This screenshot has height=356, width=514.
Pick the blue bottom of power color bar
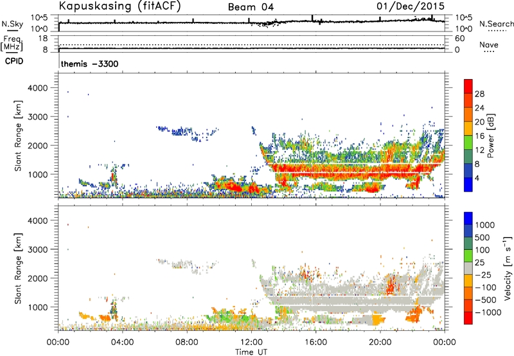pyautogui.click(x=468, y=184)
